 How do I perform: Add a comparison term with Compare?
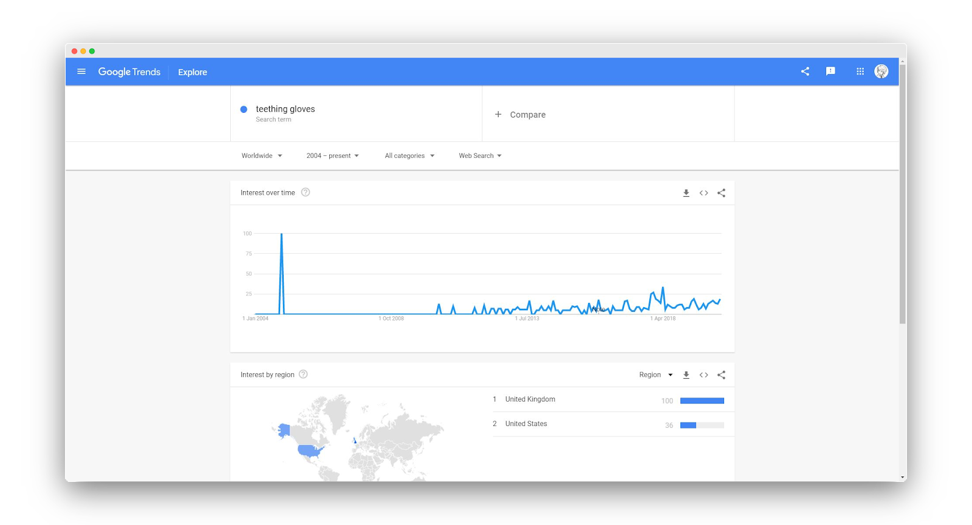[520, 114]
